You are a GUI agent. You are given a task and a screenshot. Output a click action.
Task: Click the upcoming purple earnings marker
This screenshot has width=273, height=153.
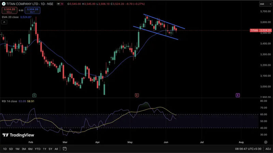(x=238, y=94)
